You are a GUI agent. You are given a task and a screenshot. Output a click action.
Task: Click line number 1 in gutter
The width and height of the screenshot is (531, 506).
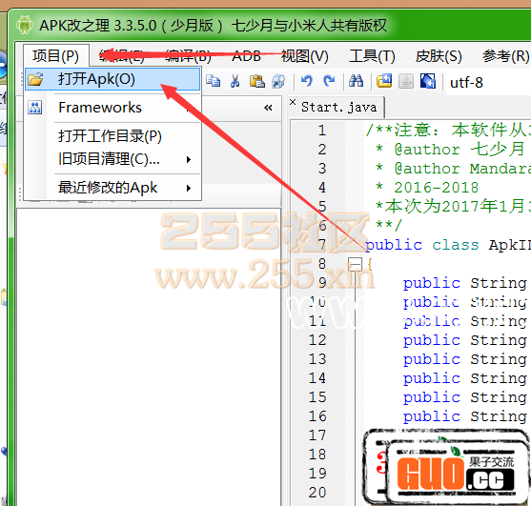(x=321, y=131)
